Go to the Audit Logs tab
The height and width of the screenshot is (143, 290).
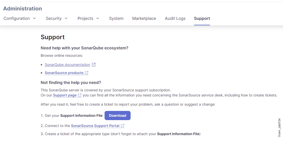(x=175, y=18)
